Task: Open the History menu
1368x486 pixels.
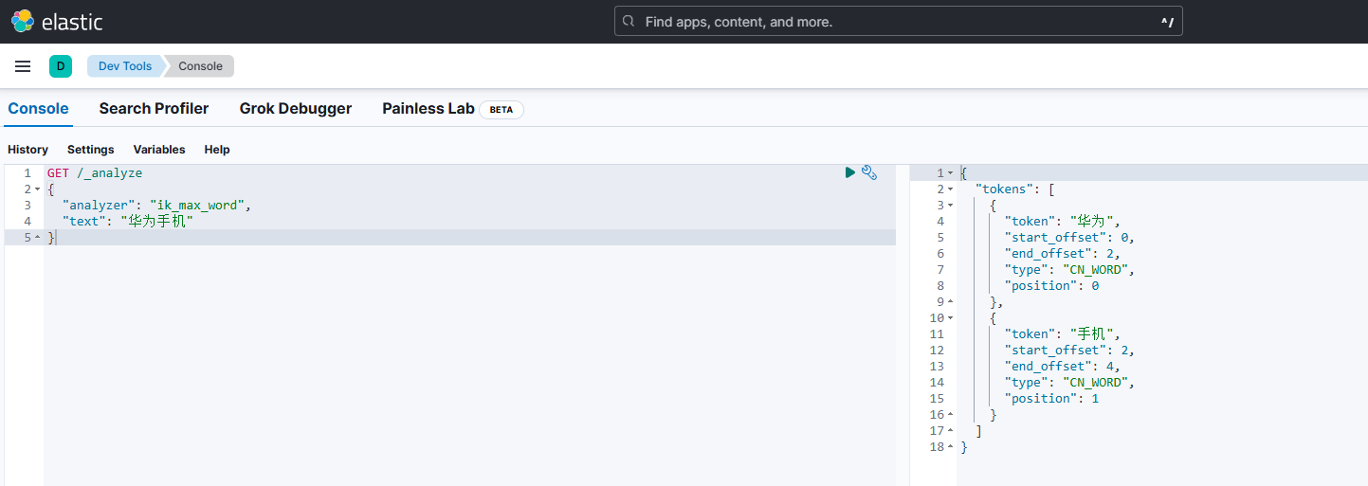Action: point(27,150)
